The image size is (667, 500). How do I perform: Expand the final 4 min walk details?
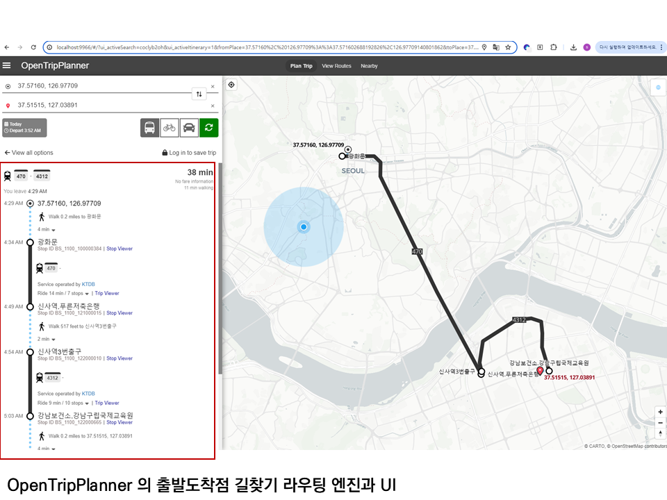tap(47, 449)
